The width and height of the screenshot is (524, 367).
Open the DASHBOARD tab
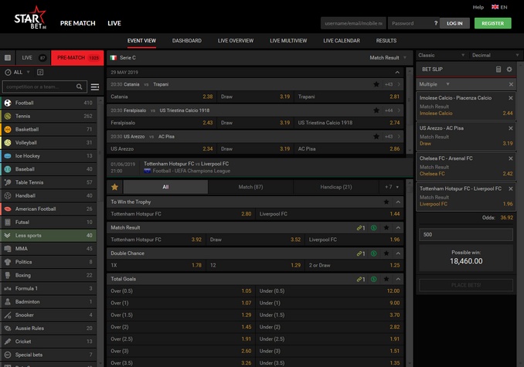[187, 41]
